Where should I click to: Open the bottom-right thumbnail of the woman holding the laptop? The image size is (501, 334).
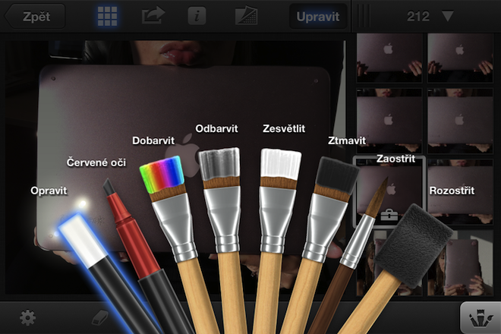click(460, 263)
